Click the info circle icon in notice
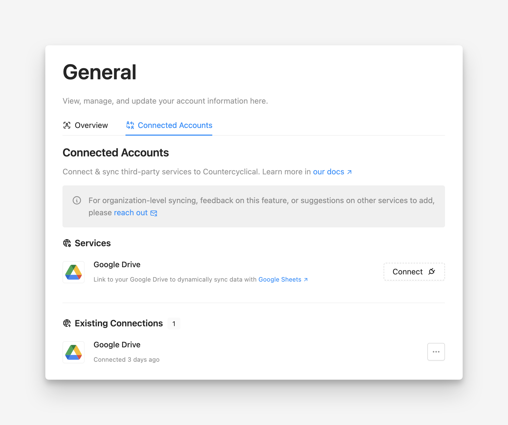Image resolution: width=508 pixels, height=425 pixels. pyautogui.click(x=77, y=200)
